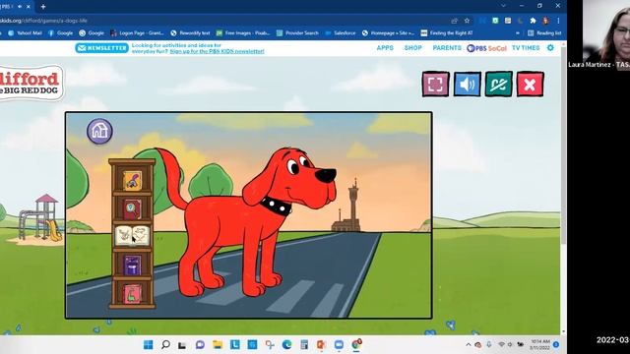This screenshot has width=630, height=354.
Task: Open the Facebook Google bookmark
Action: pyautogui.click(x=60, y=32)
